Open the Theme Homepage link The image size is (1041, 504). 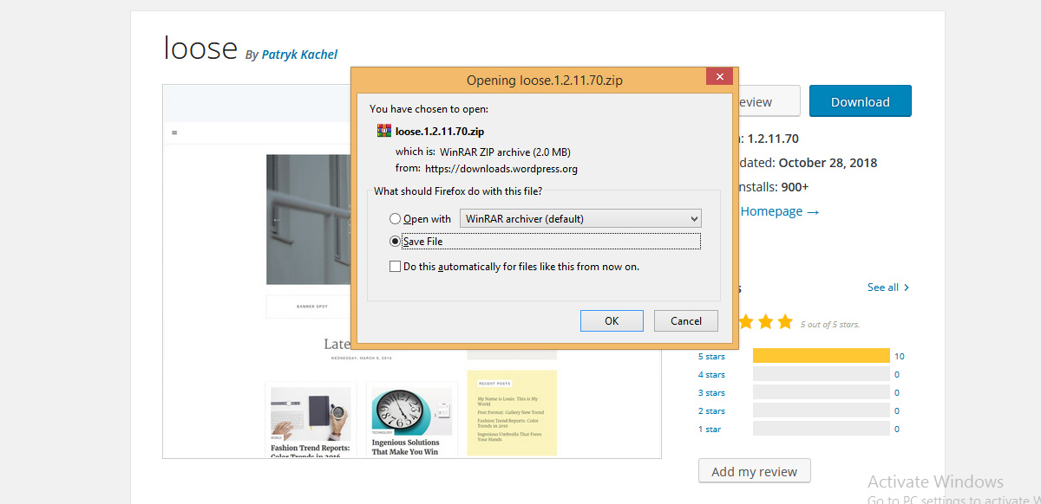tap(779, 211)
